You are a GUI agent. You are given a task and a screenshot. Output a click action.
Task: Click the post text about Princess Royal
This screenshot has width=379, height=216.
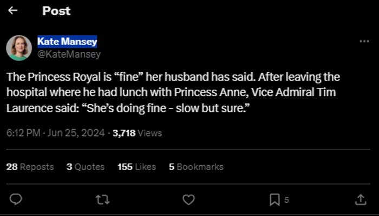tap(173, 92)
